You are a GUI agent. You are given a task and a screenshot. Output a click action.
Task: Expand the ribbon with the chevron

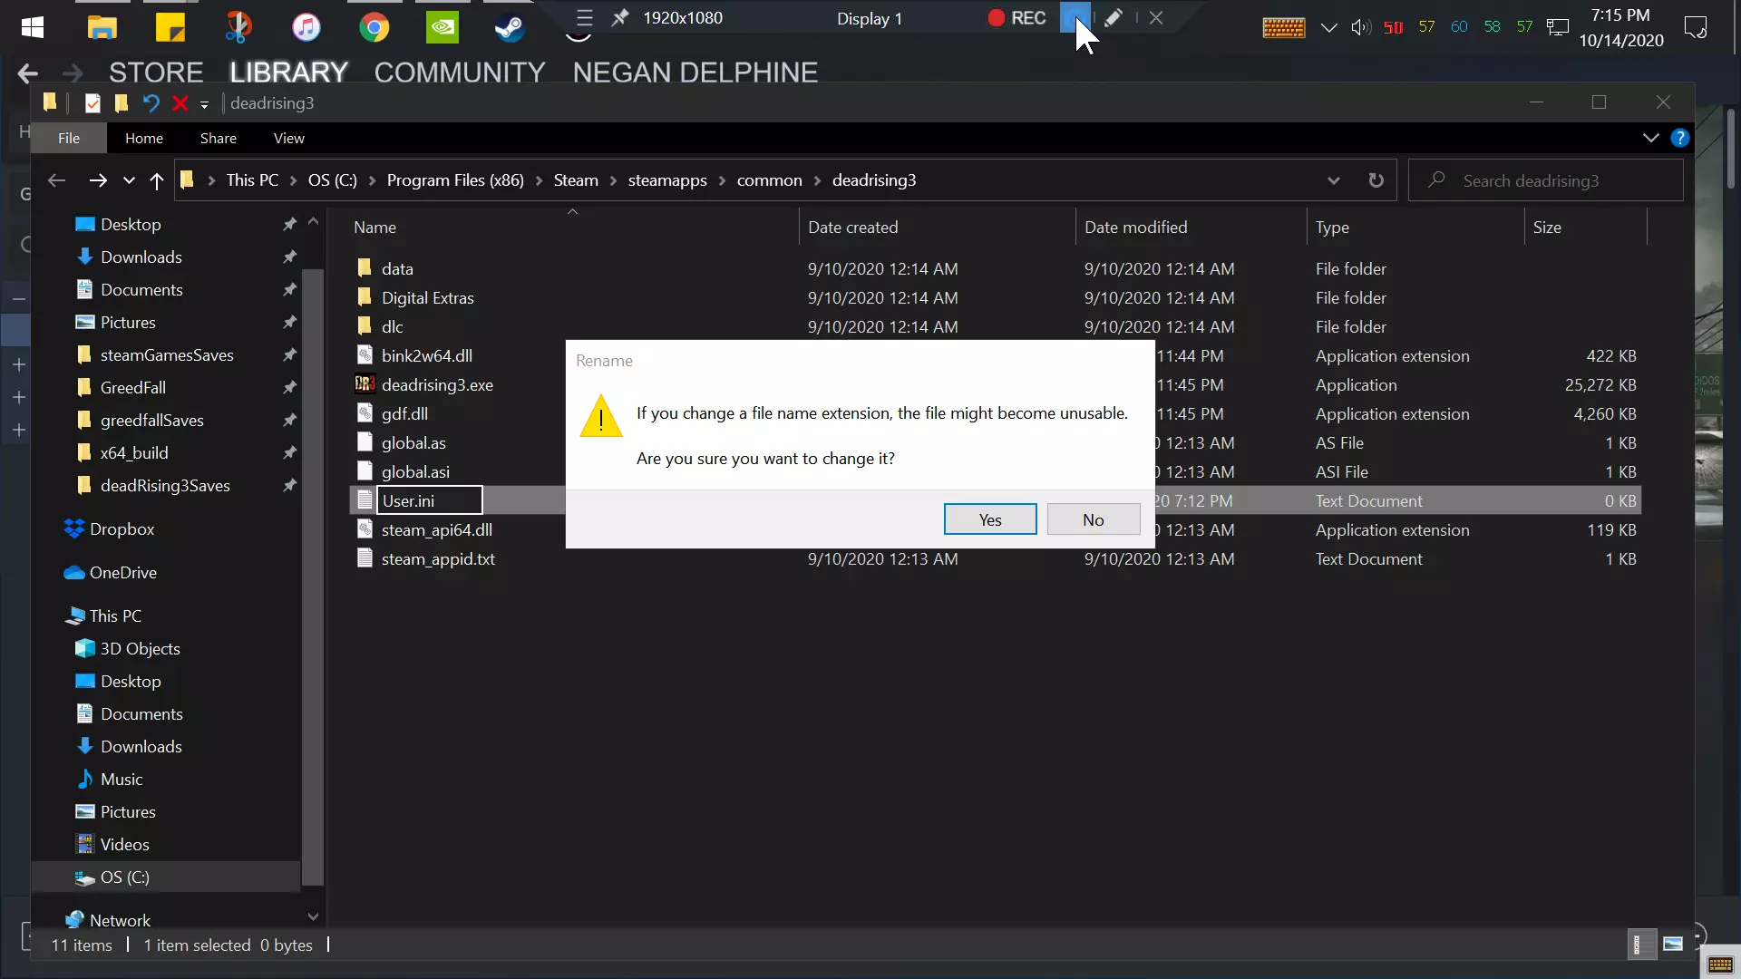pos(1650,138)
